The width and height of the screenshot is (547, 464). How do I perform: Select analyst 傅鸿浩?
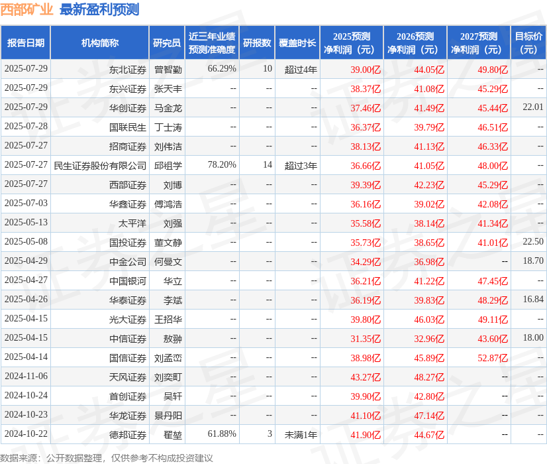coord(168,204)
